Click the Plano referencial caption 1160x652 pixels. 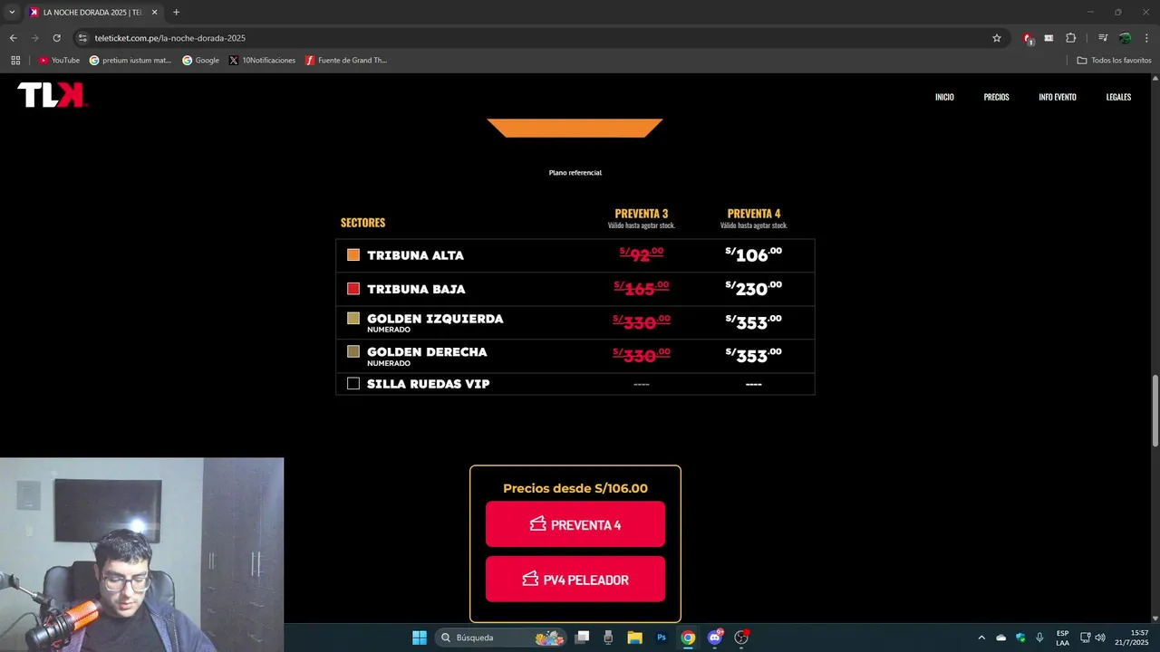(575, 173)
